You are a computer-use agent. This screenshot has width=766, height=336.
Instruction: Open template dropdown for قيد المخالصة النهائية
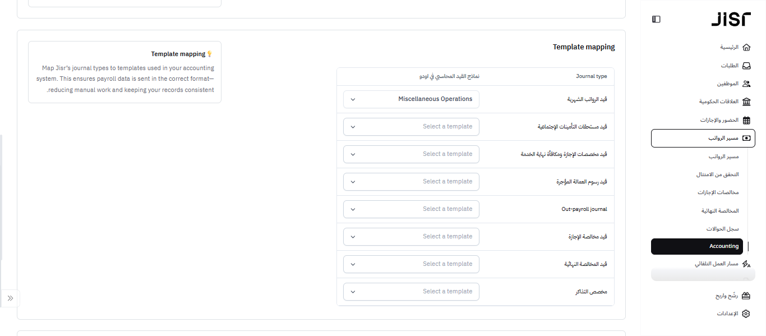411,264
